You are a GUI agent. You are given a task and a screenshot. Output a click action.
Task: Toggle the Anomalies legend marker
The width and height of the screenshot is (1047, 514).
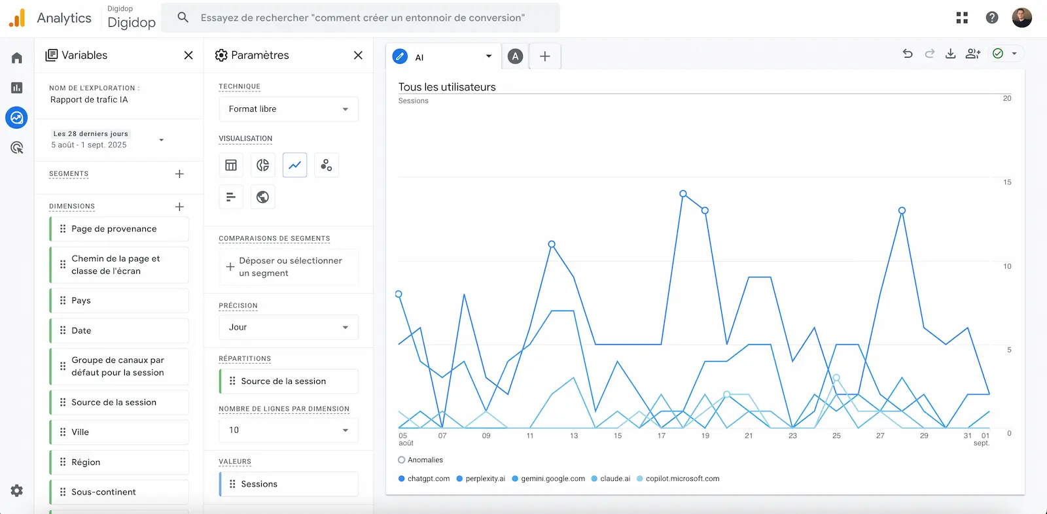(x=402, y=460)
